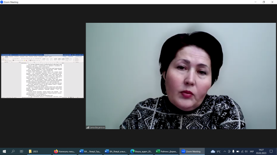Open the Windows Start menu
277x155 pixels.
pyautogui.click(x=4, y=151)
